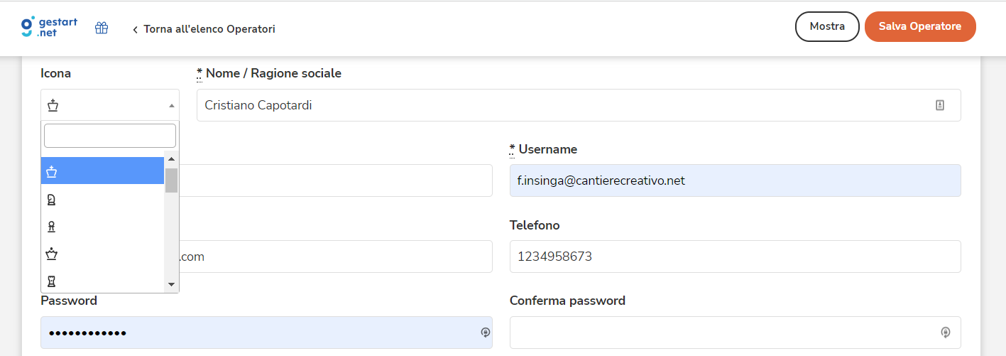Click the Salva Operatore button
Screen dimensions: 1006x356
click(x=920, y=26)
